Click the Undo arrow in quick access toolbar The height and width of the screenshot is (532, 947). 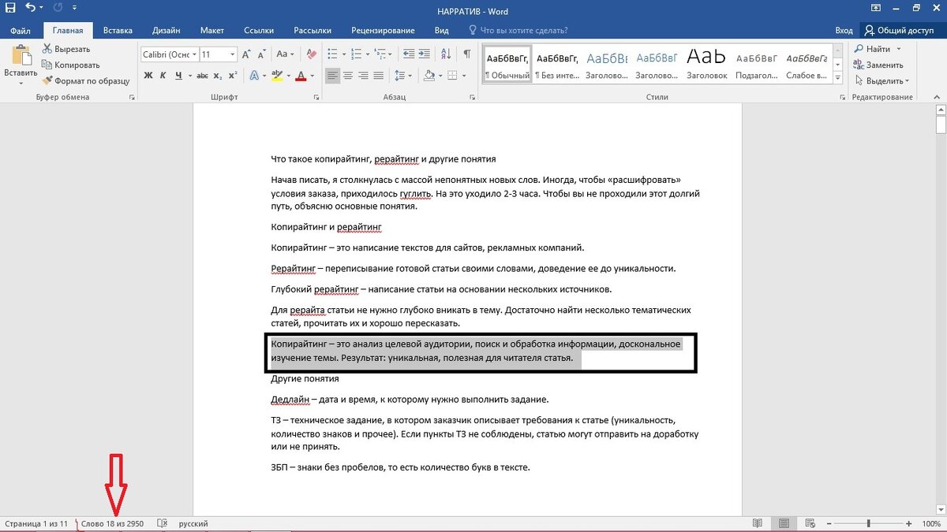(30, 8)
